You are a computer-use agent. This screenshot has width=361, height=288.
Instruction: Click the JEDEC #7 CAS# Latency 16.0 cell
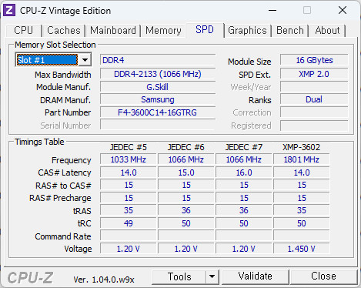click(x=244, y=172)
